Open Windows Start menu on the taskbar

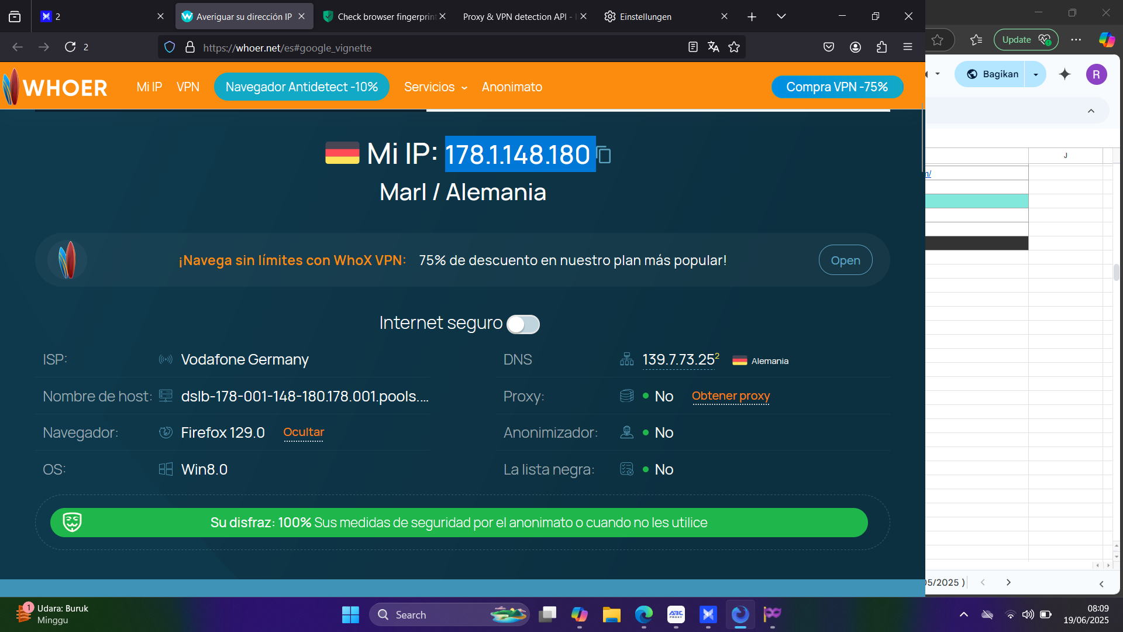350,614
